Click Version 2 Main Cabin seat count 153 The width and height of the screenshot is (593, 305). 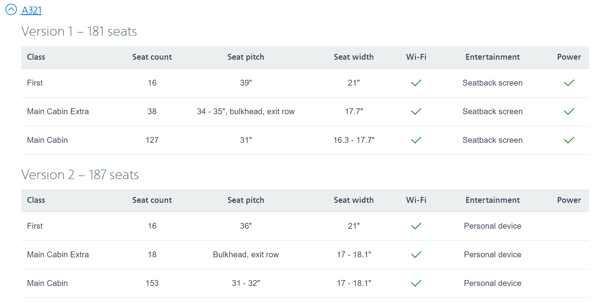pos(152,283)
